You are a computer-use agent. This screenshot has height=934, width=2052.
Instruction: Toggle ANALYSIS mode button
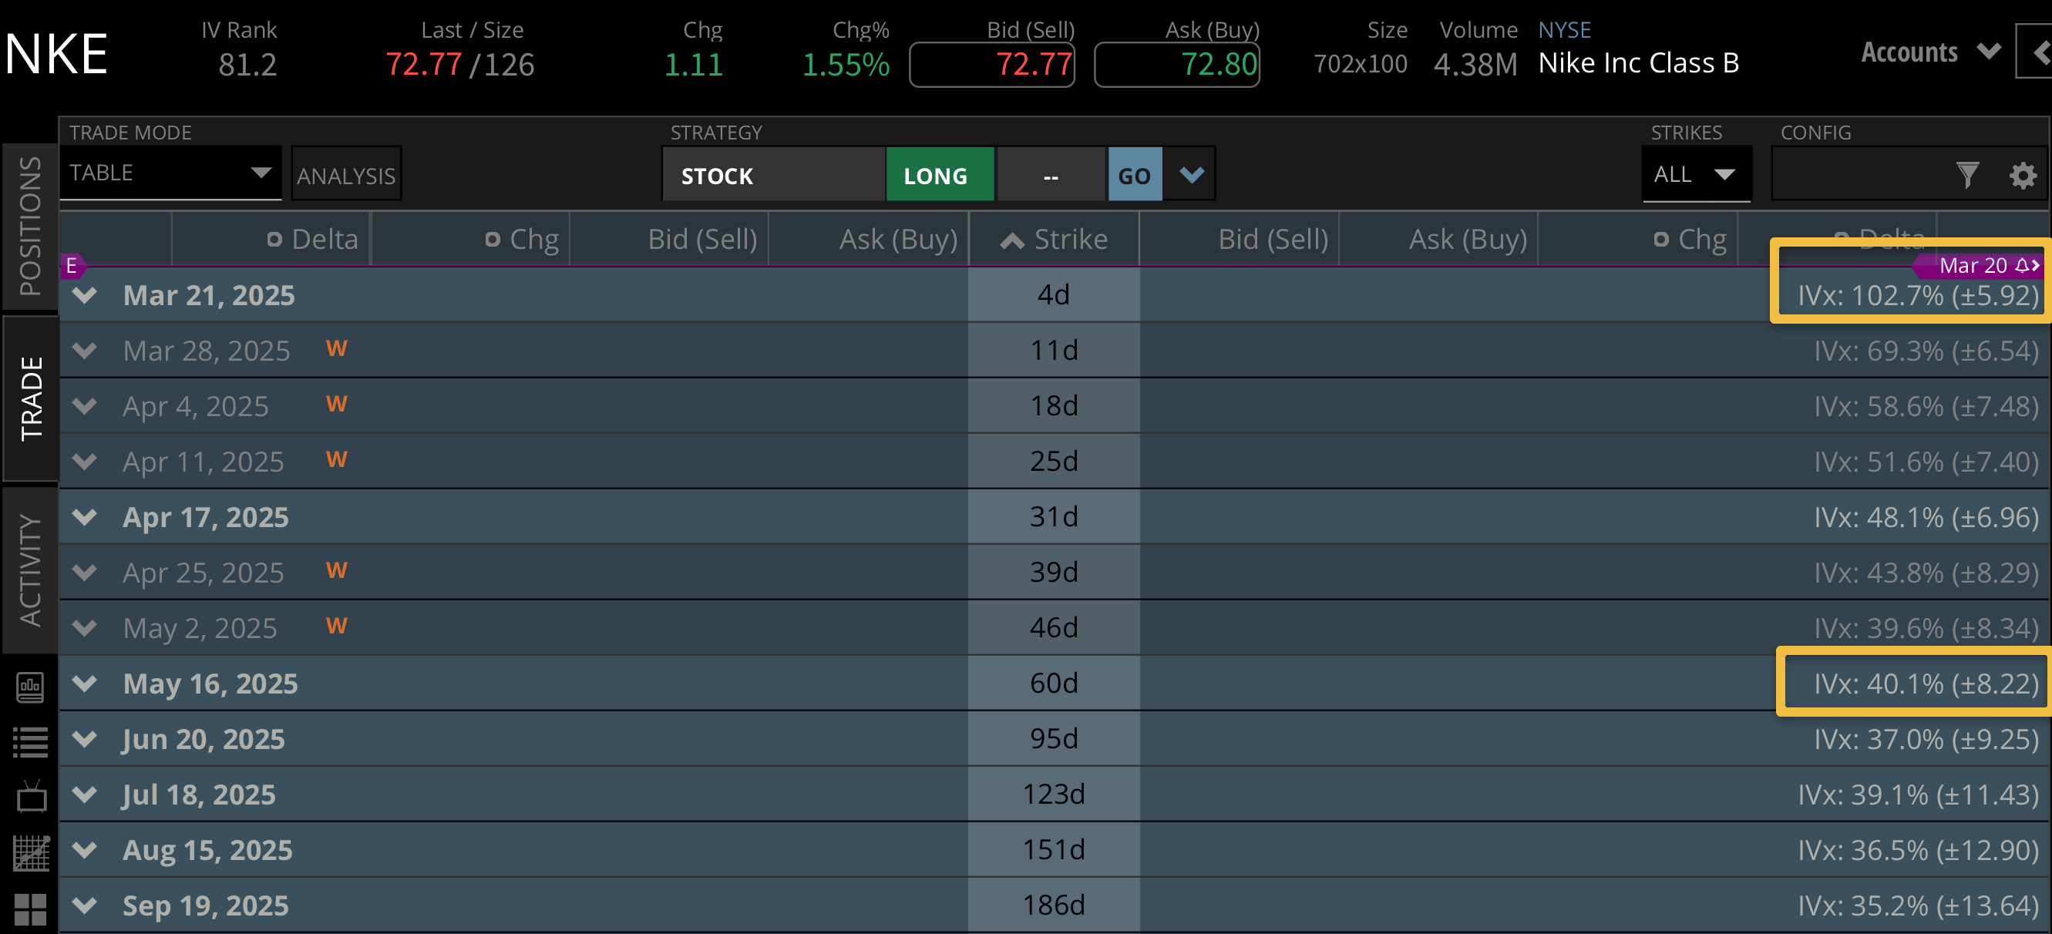[345, 174]
